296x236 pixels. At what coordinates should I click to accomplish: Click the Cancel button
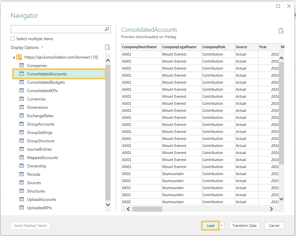tap(274, 226)
